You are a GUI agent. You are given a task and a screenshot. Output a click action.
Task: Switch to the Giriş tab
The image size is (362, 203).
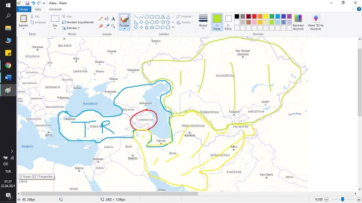38,9
